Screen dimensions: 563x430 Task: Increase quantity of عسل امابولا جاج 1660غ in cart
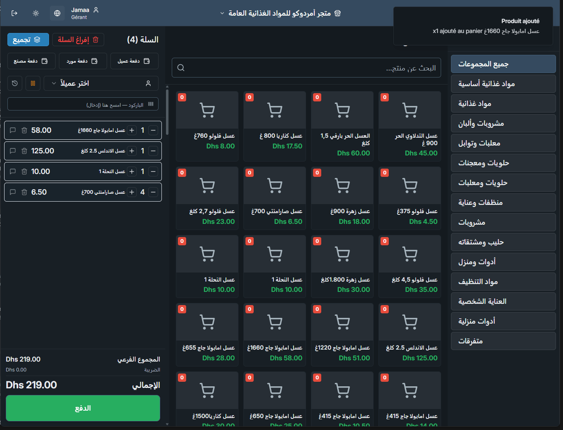(132, 130)
